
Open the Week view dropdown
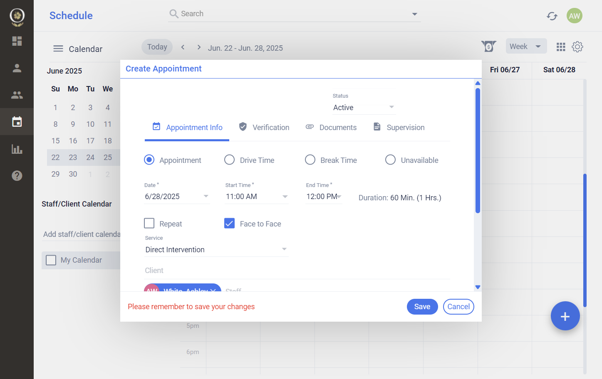(x=526, y=47)
